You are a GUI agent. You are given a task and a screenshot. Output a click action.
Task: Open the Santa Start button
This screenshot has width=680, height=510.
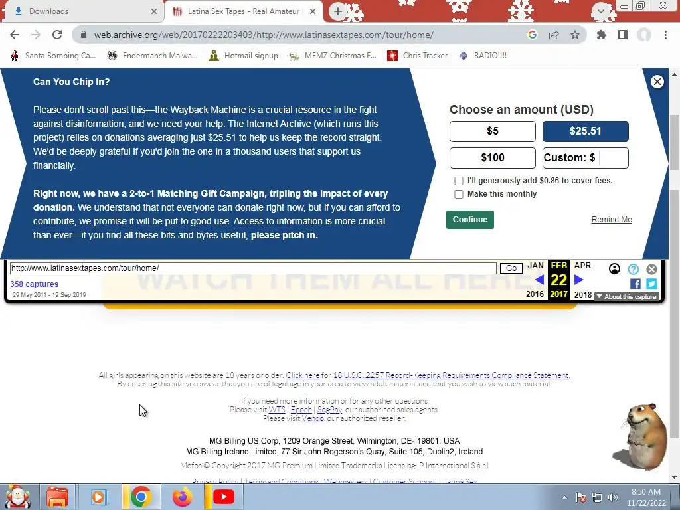17,497
